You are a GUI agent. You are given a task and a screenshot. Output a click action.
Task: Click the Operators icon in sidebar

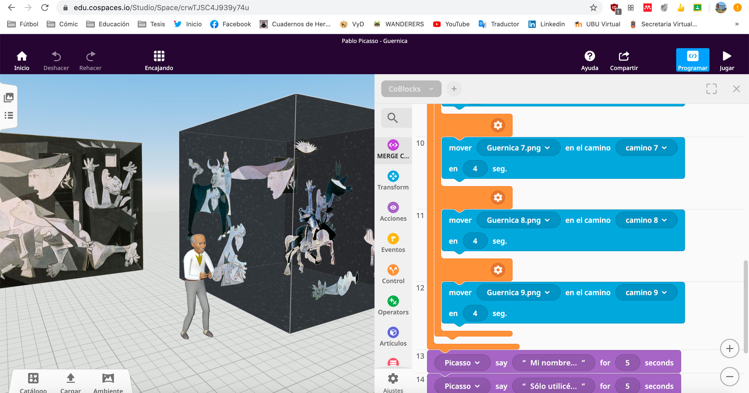[393, 301]
